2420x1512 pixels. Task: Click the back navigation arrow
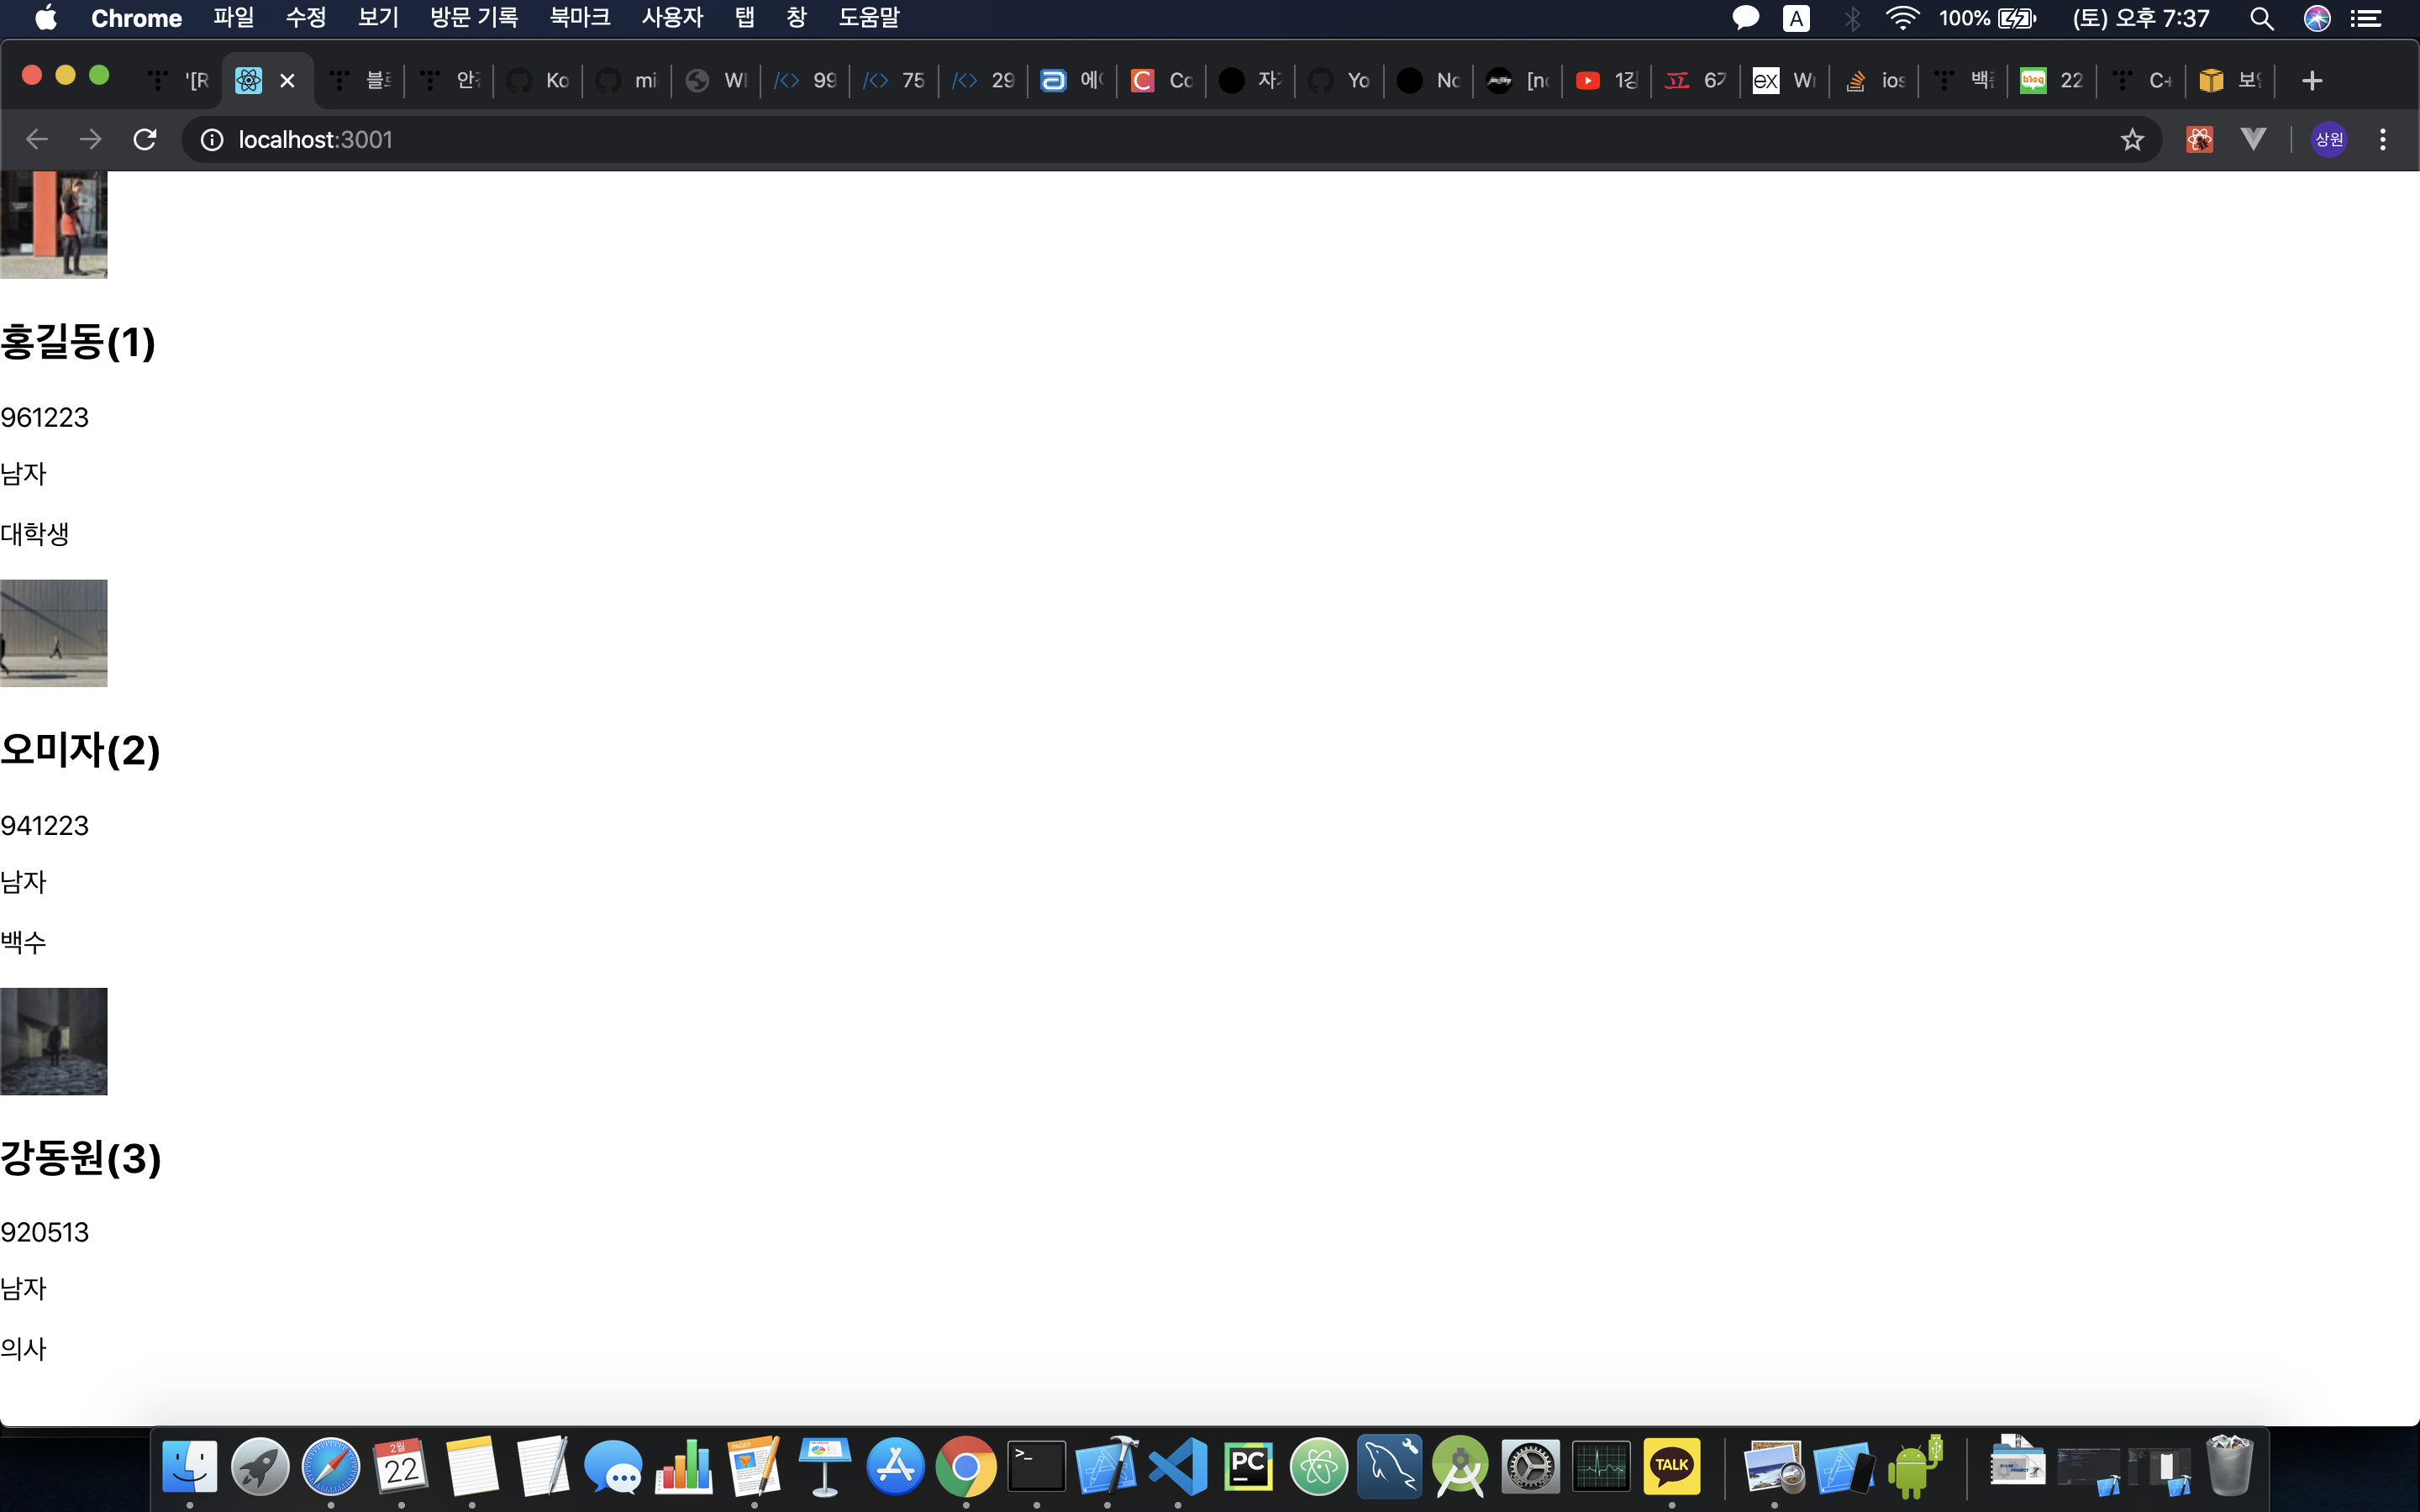(37, 139)
